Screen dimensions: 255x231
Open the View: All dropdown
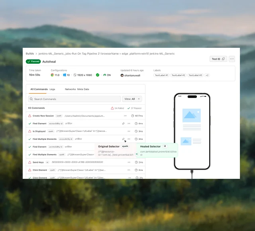coord(132,99)
